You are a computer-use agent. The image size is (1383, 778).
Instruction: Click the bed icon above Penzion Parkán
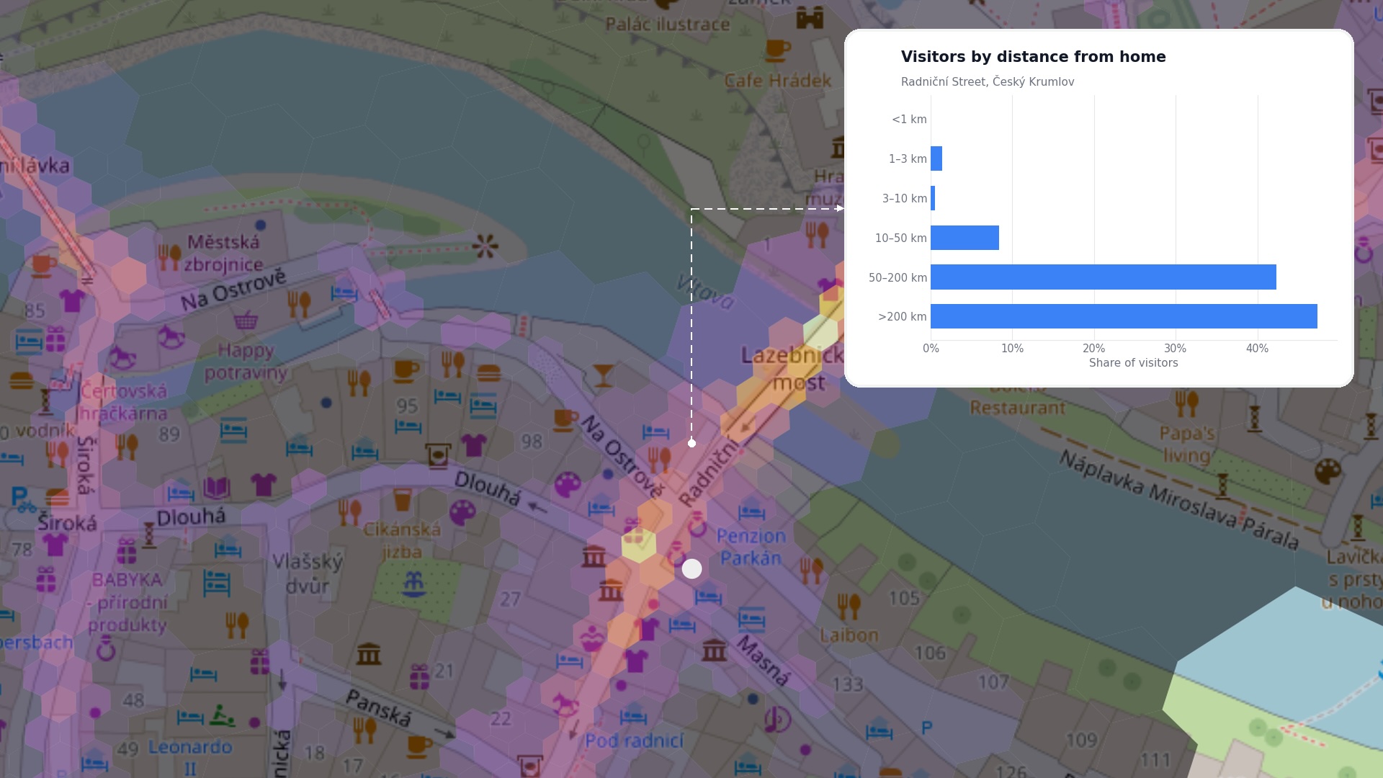tap(751, 512)
